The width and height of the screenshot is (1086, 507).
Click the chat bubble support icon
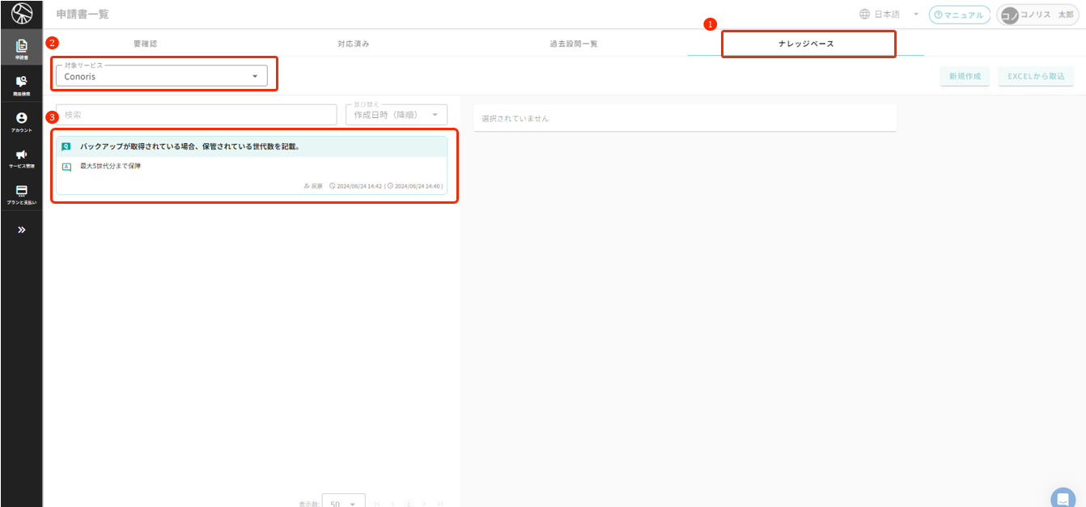pyautogui.click(x=1063, y=497)
